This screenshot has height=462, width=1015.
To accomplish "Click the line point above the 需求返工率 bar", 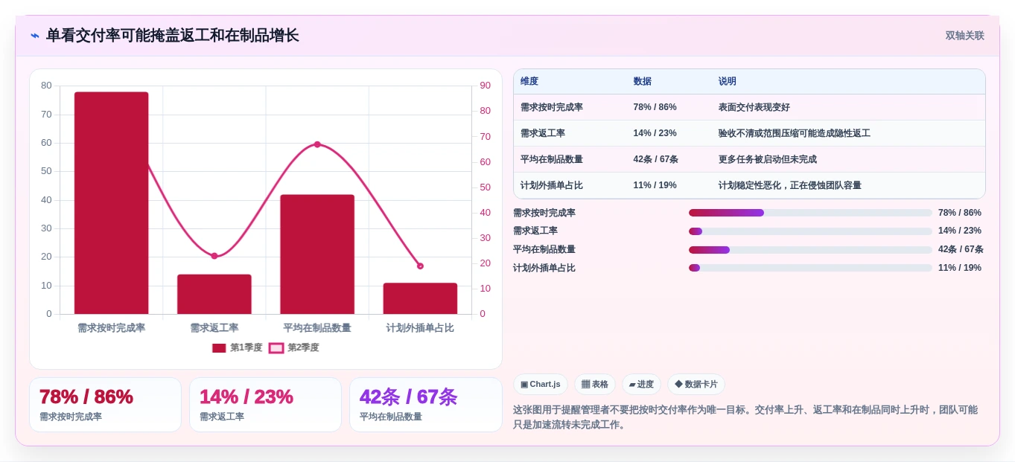I will click(x=214, y=256).
